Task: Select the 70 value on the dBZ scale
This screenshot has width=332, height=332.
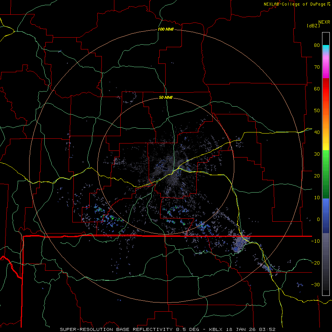Action: tap(317, 67)
